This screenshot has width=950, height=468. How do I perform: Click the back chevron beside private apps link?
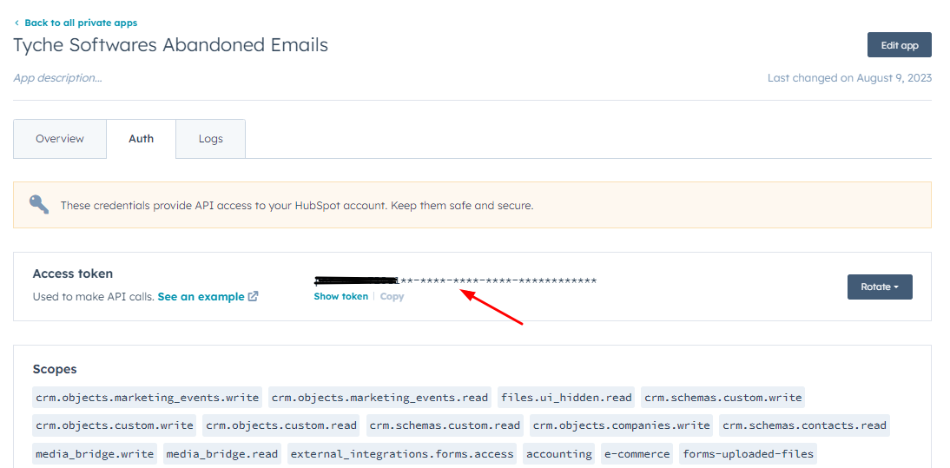(16, 23)
